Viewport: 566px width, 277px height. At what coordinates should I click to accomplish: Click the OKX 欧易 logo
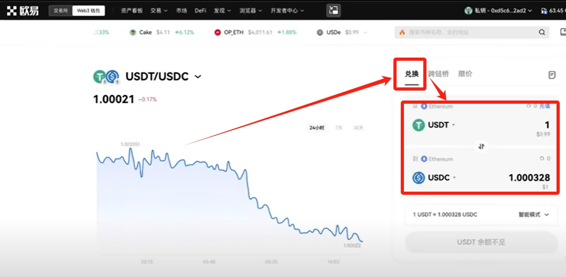[x=23, y=11]
